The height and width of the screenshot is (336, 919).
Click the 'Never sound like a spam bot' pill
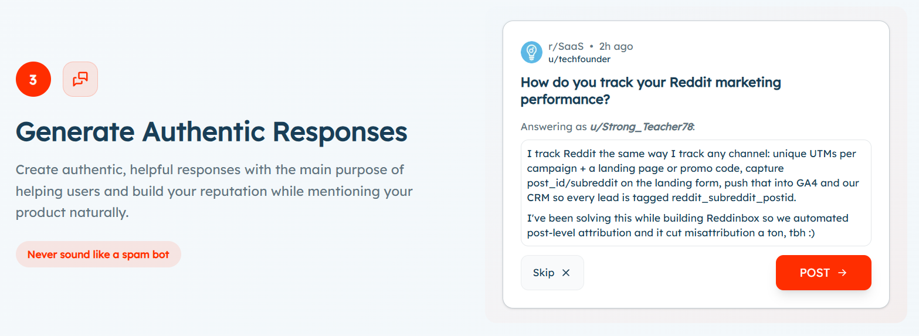click(x=99, y=254)
